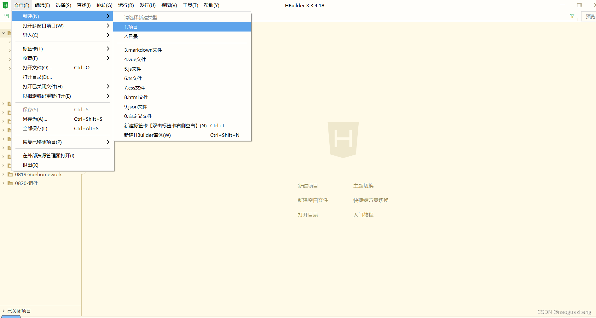Click folder icon of 0820-组件
The height and width of the screenshot is (318, 596).
coord(10,183)
